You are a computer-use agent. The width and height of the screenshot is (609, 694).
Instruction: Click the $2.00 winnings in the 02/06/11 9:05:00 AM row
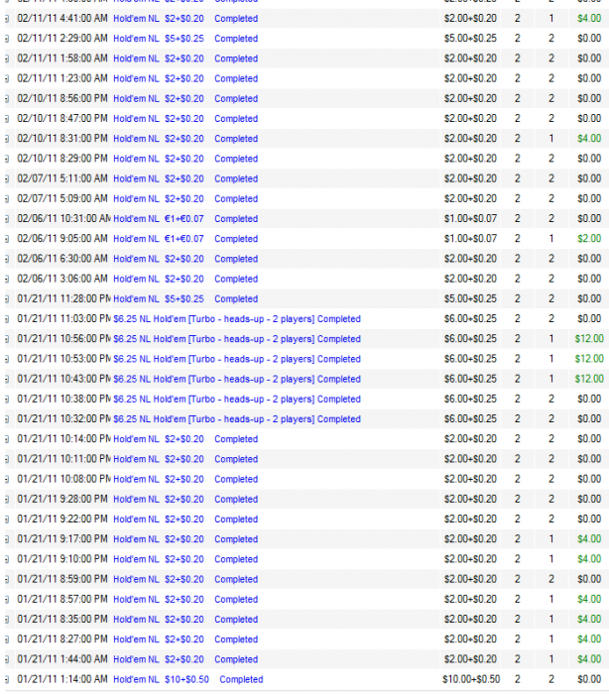click(x=589, y=239)
